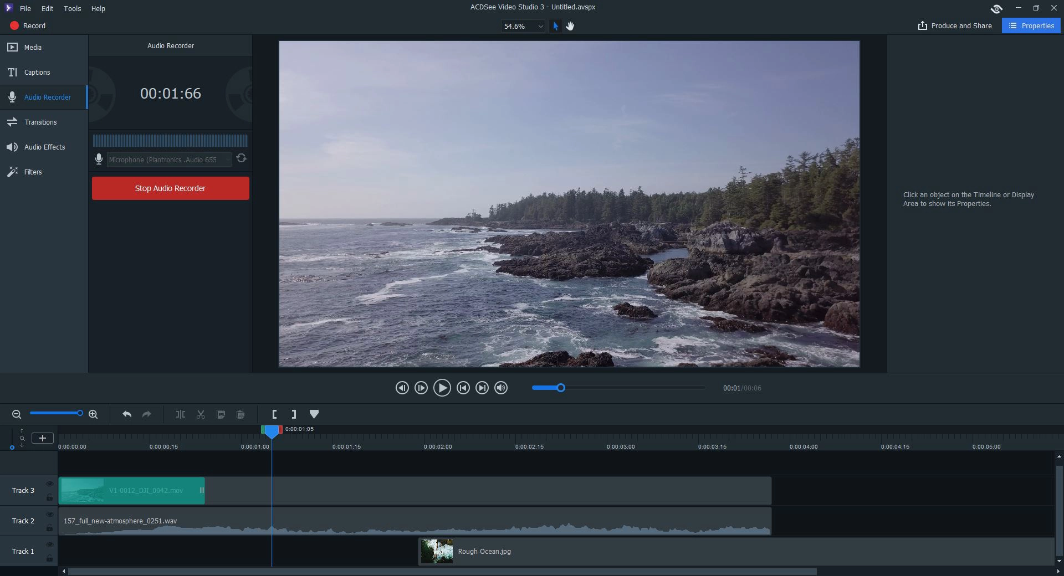Mute preview with the volume icon
Viewport: 1064px width, 576px height.
(x=501, y=388)
